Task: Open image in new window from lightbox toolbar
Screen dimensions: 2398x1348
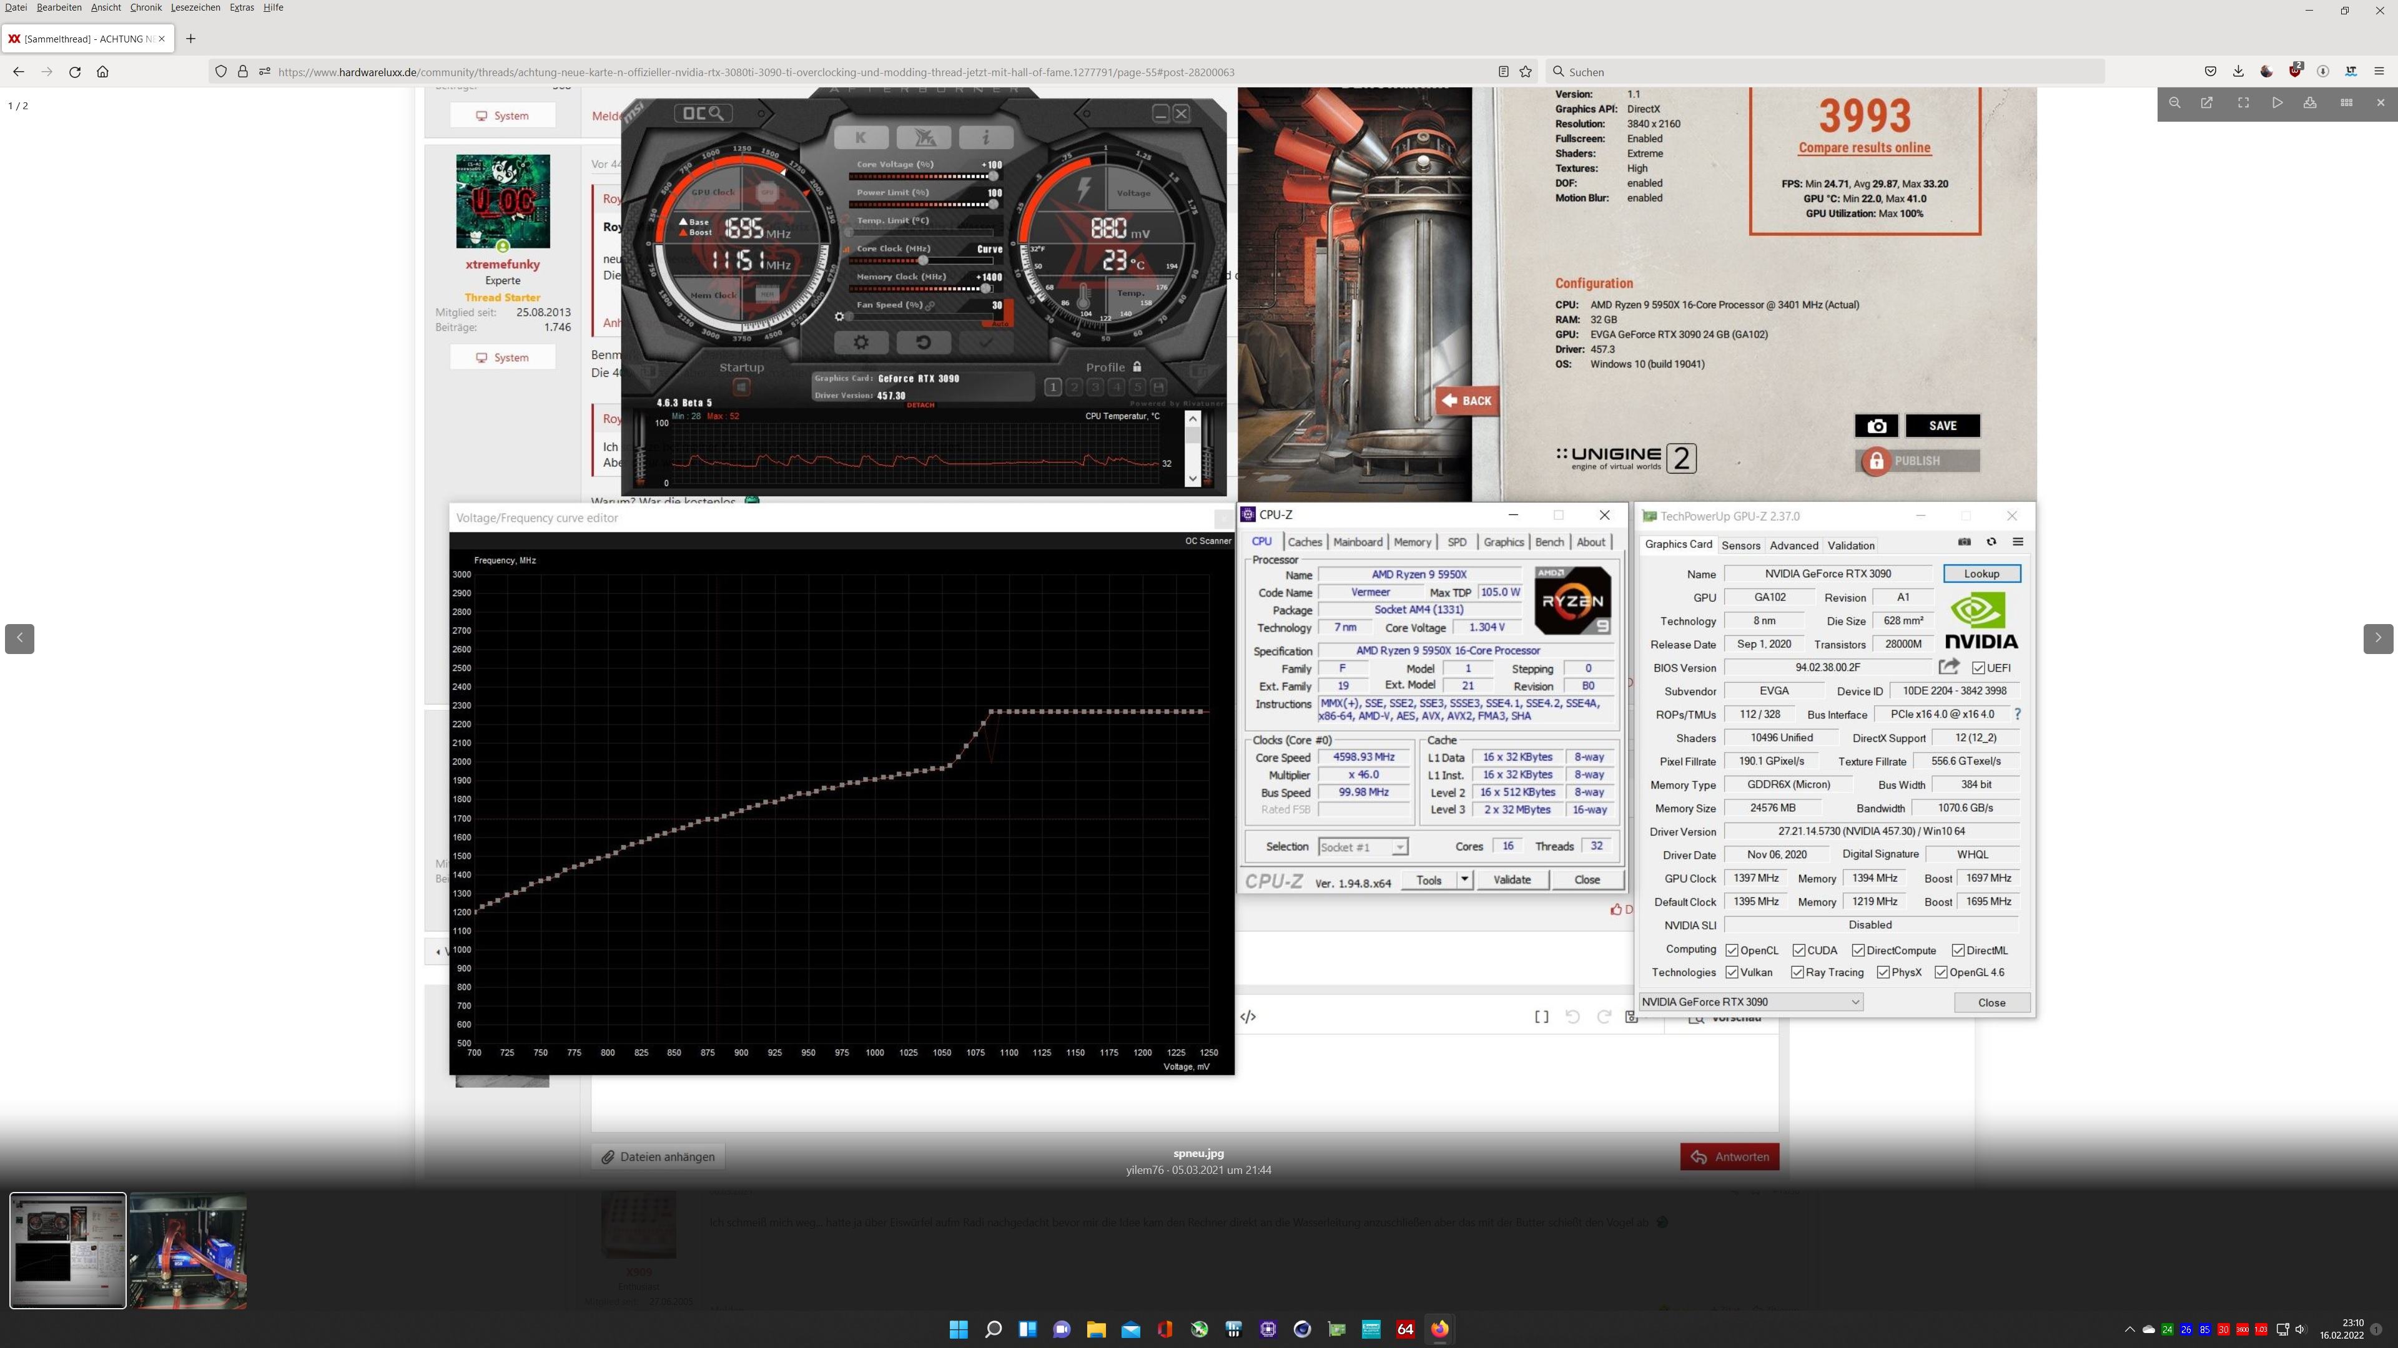Action: (2206, 102)
